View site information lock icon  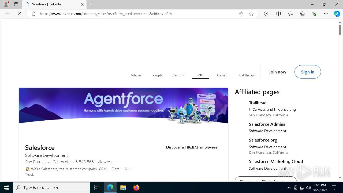click(x=34, y=14)
